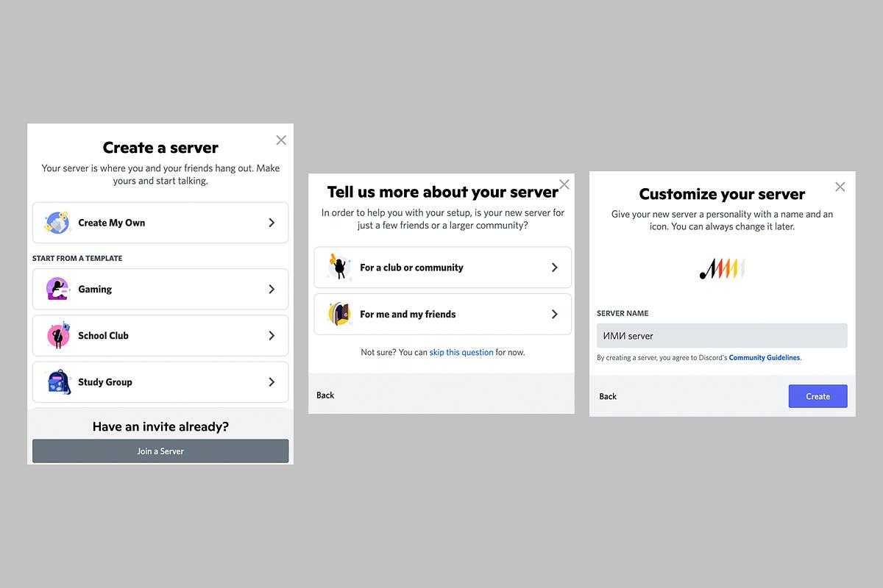Open the School Club row chevron
The image size is (883, 588).
coord(272,335)
